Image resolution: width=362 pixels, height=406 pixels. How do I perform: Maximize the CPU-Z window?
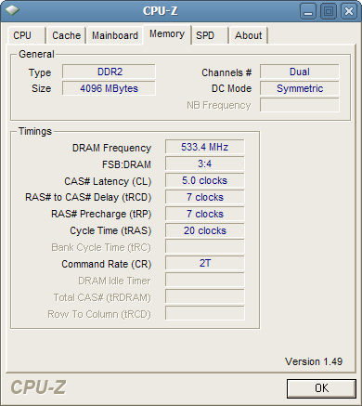point(329,11)
